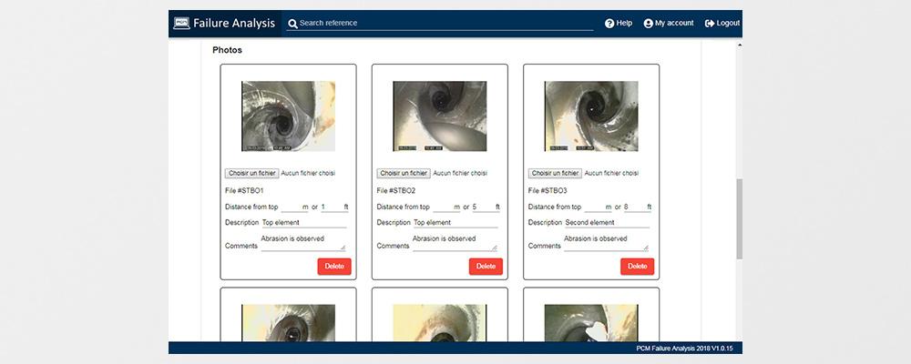
Task: Open the second-row middle photo thumbnail
Action: click(440, 323)
